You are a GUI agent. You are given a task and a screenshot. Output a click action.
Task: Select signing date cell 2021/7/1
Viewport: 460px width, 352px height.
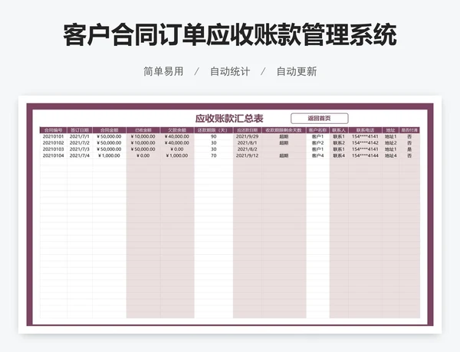[x=80, y=136]
